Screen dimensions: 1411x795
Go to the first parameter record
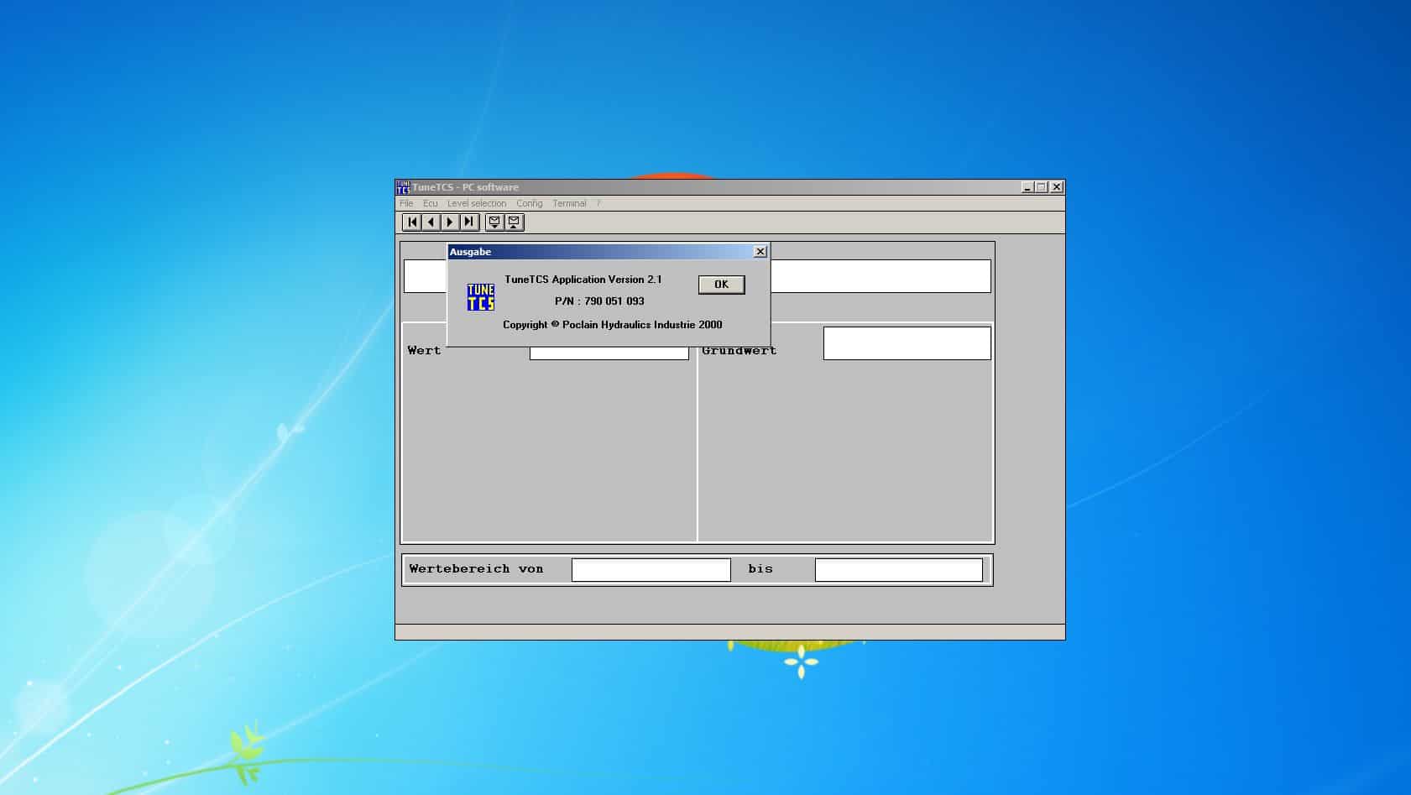point(412,222)
